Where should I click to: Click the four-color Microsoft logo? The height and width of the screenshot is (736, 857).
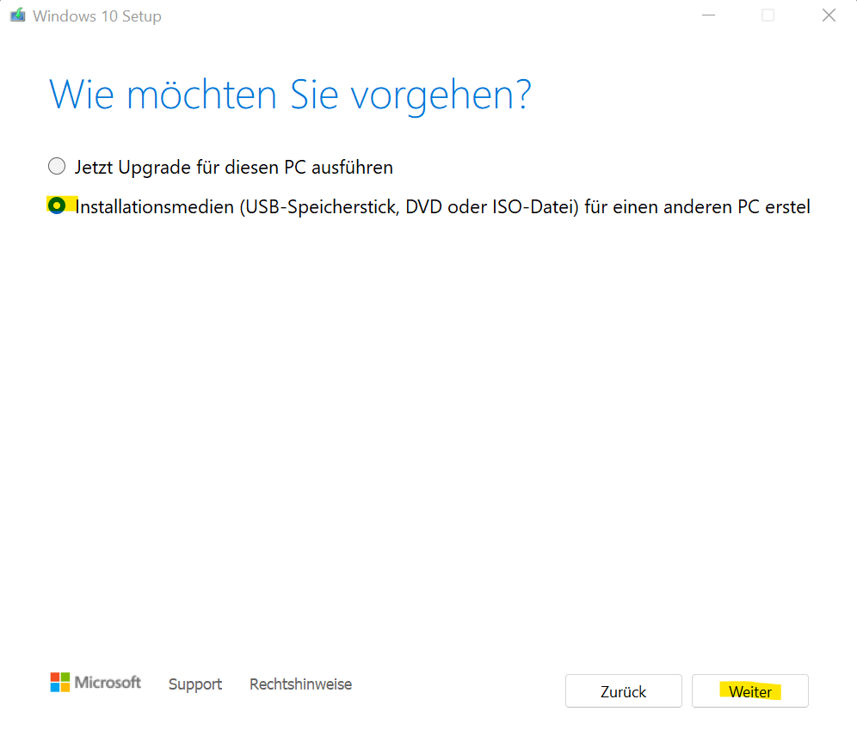click(60, 683)
